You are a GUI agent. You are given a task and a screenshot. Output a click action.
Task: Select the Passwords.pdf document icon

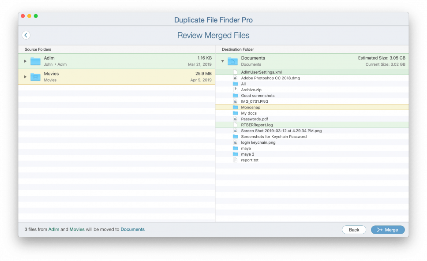tap(235, 119)
